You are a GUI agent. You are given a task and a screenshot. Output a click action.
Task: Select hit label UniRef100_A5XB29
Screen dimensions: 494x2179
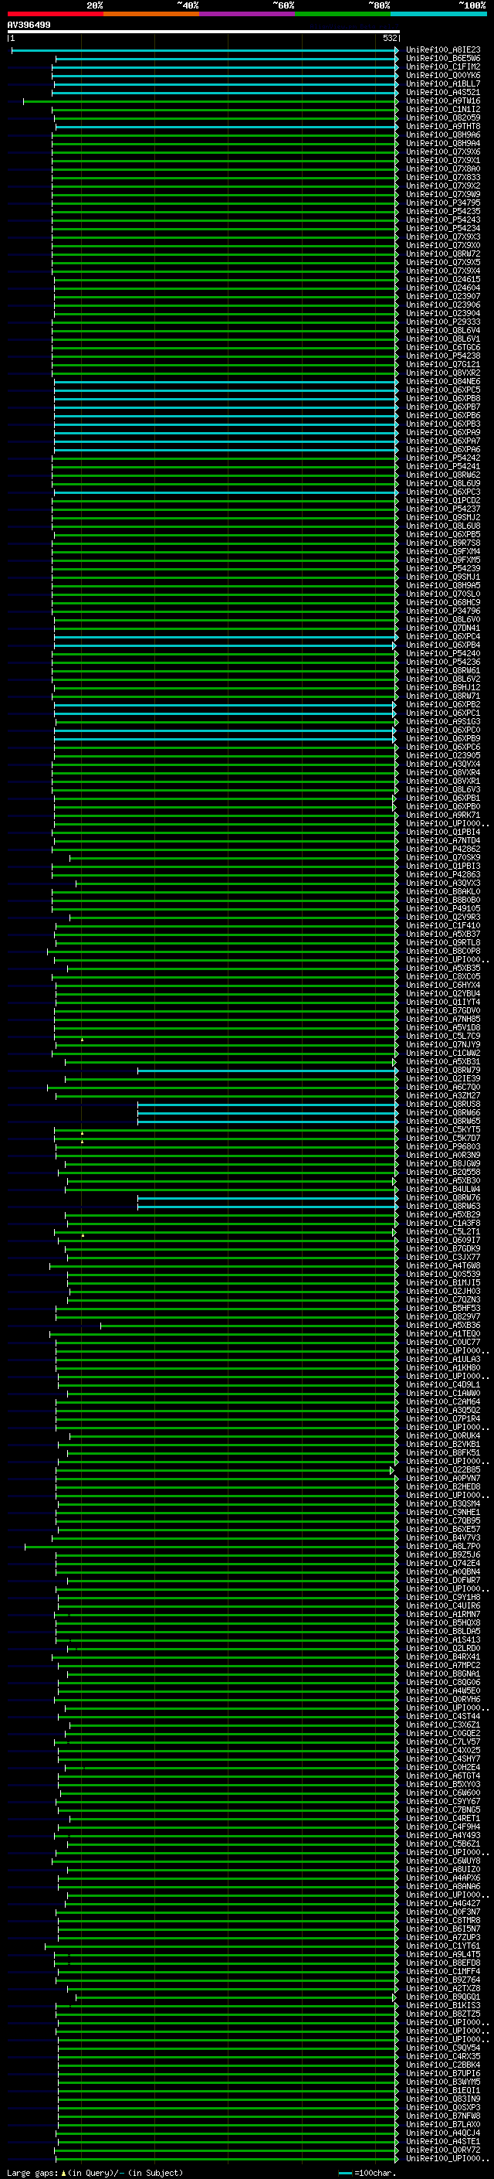coord(443,1214)
